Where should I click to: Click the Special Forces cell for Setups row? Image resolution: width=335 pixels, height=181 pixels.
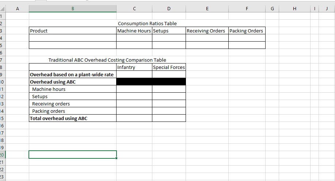[169, 96]
